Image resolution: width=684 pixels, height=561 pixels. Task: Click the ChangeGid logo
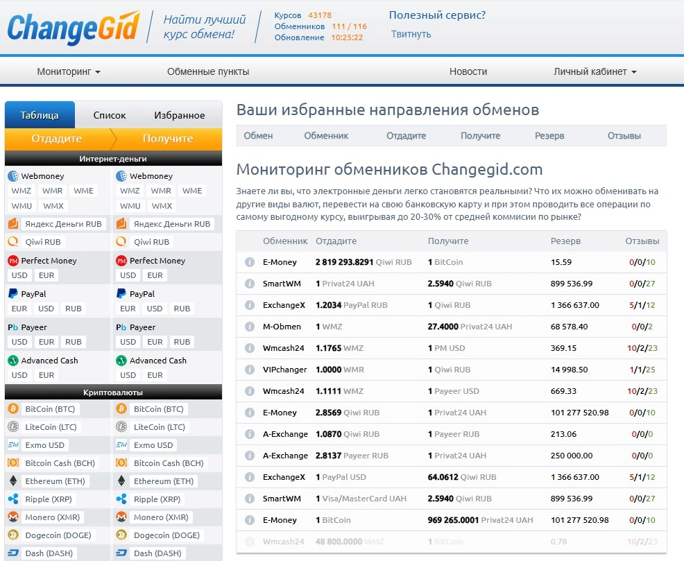click(x=74, y=28)
